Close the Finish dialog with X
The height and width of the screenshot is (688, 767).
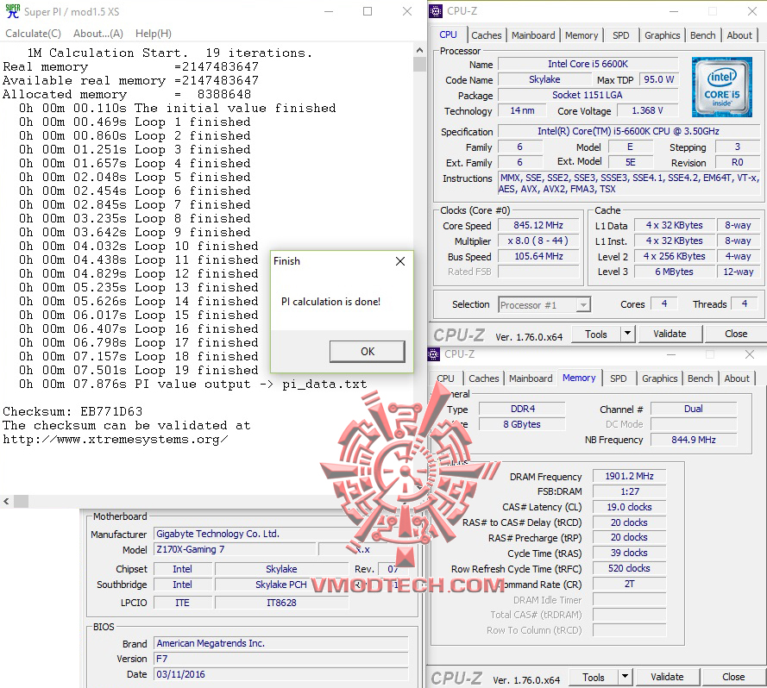point(400,261)
